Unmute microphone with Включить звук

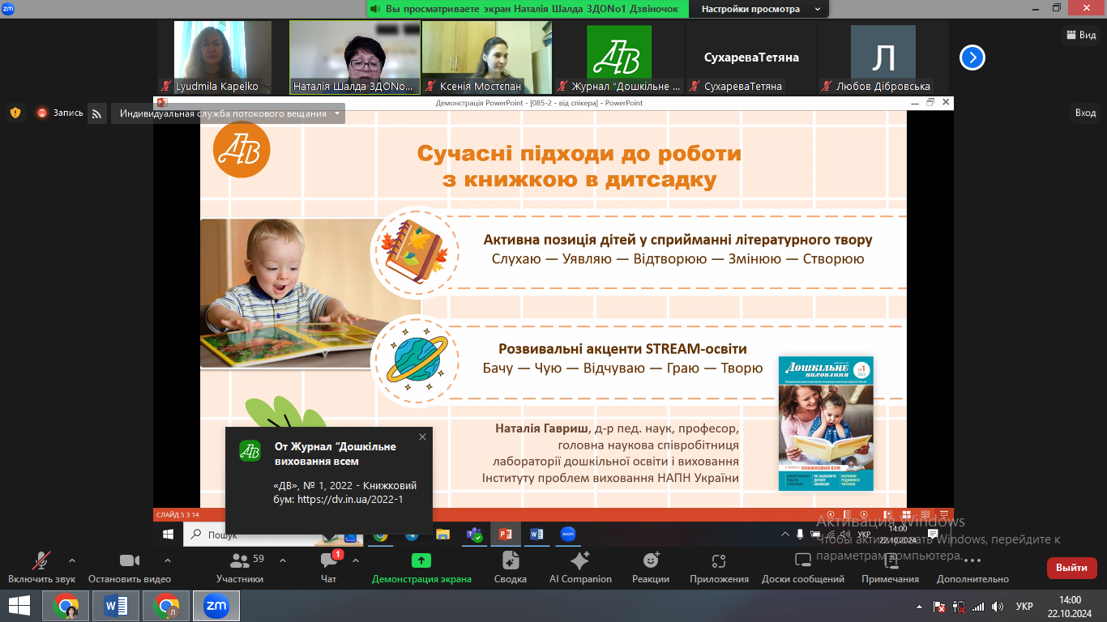[41, 567]
